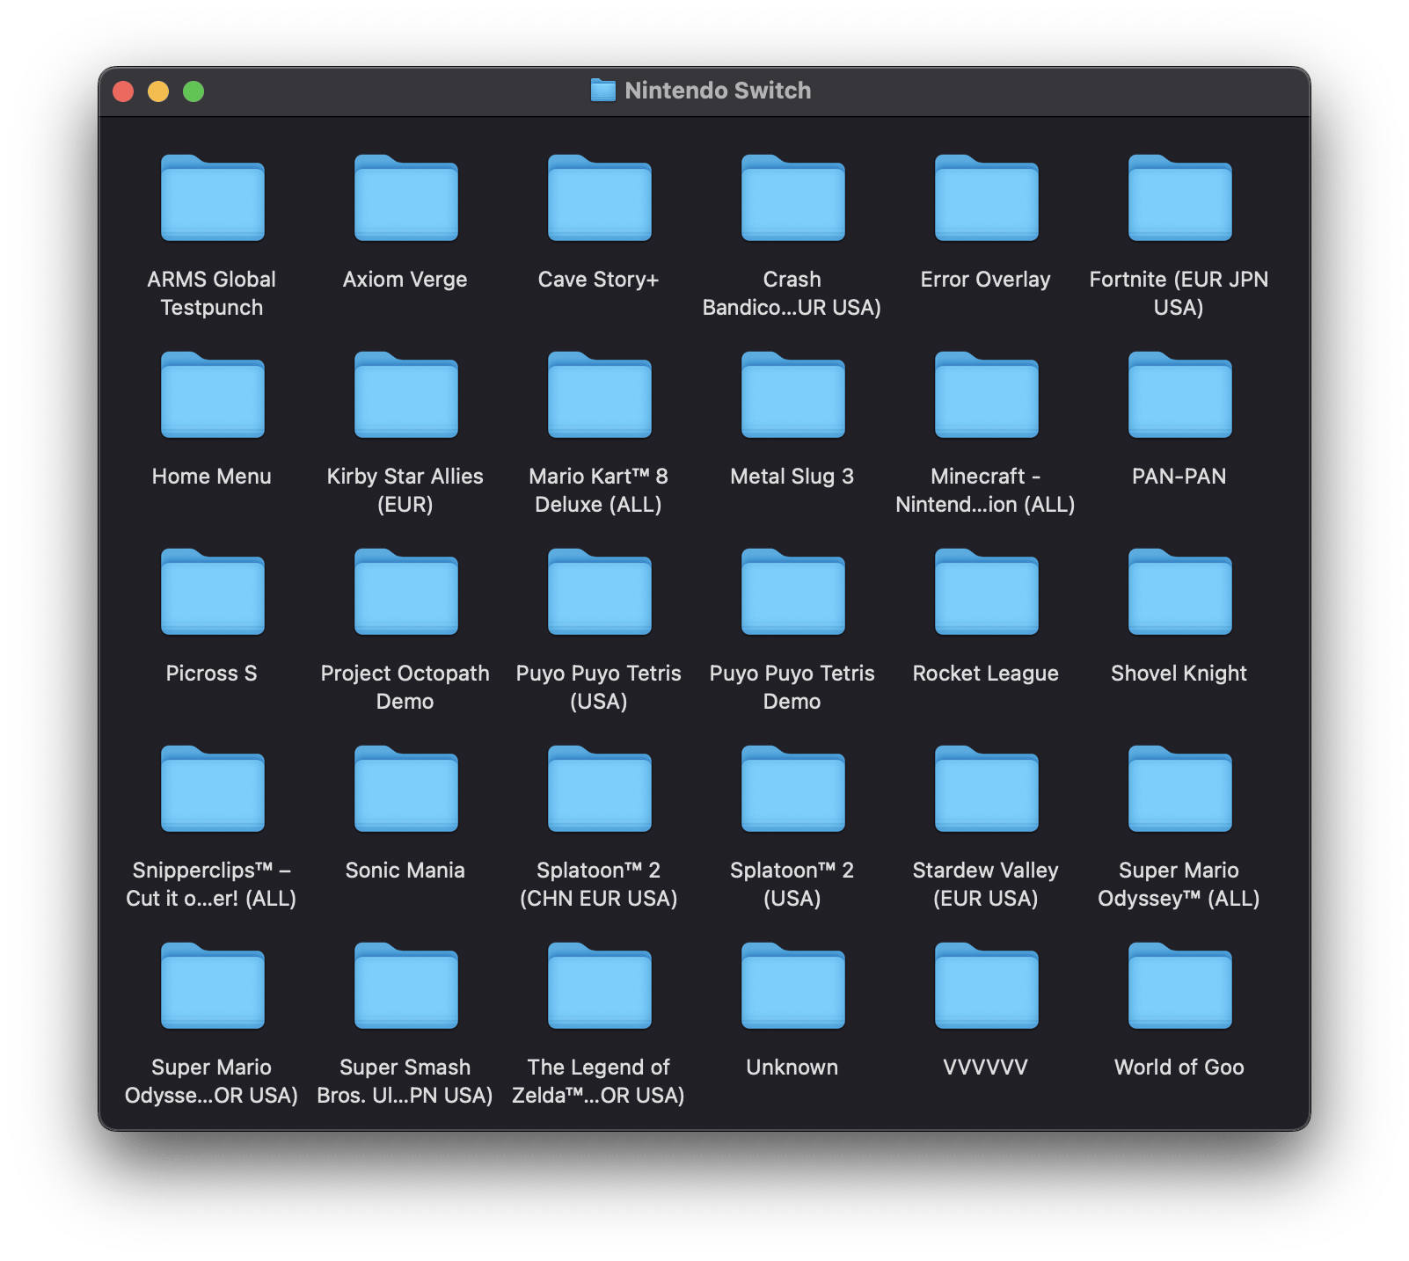
Task: Click the "Super Mario Odyssey™ (ALL)" folder name
Action: [x=1179, y=885]
